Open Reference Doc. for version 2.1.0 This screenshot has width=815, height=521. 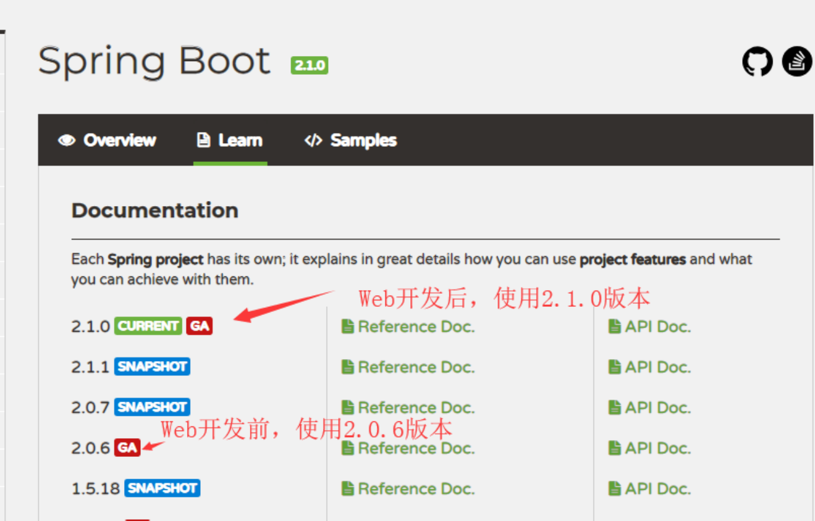tap(408, 326)
